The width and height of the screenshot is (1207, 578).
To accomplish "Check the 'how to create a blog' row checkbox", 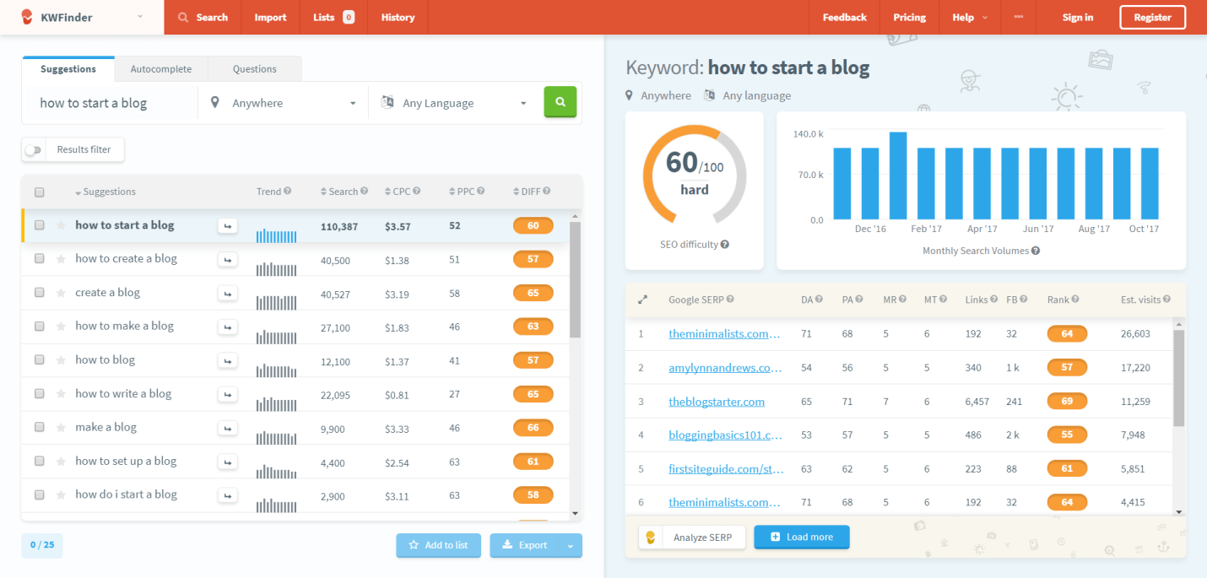I will 40,259.
